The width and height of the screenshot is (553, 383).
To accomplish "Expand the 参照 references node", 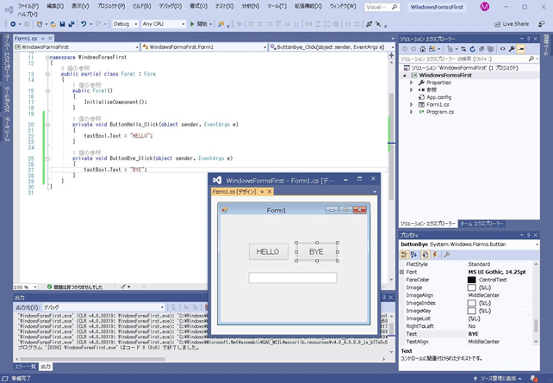I will pos(411,90).
